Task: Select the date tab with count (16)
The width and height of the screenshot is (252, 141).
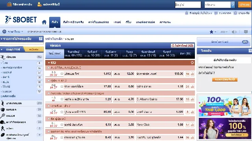Action: [148, 54]
